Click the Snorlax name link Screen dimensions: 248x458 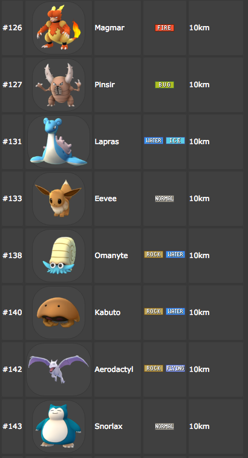[x=108, y=426]
